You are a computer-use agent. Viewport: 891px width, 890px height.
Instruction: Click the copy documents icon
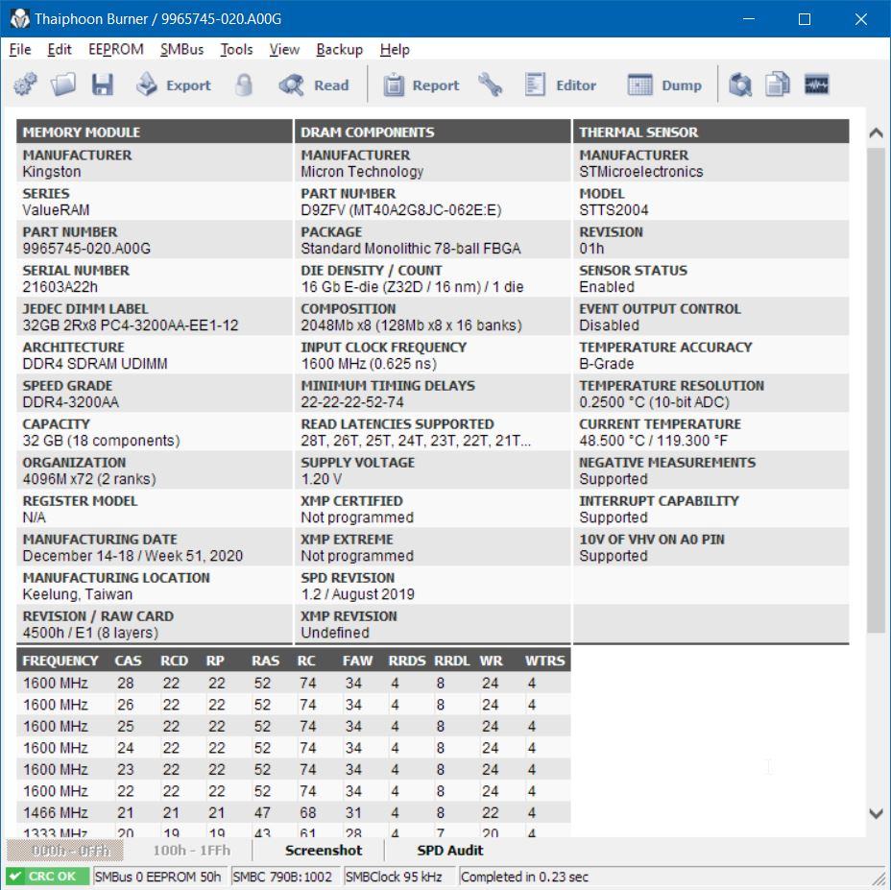[778, 85]
